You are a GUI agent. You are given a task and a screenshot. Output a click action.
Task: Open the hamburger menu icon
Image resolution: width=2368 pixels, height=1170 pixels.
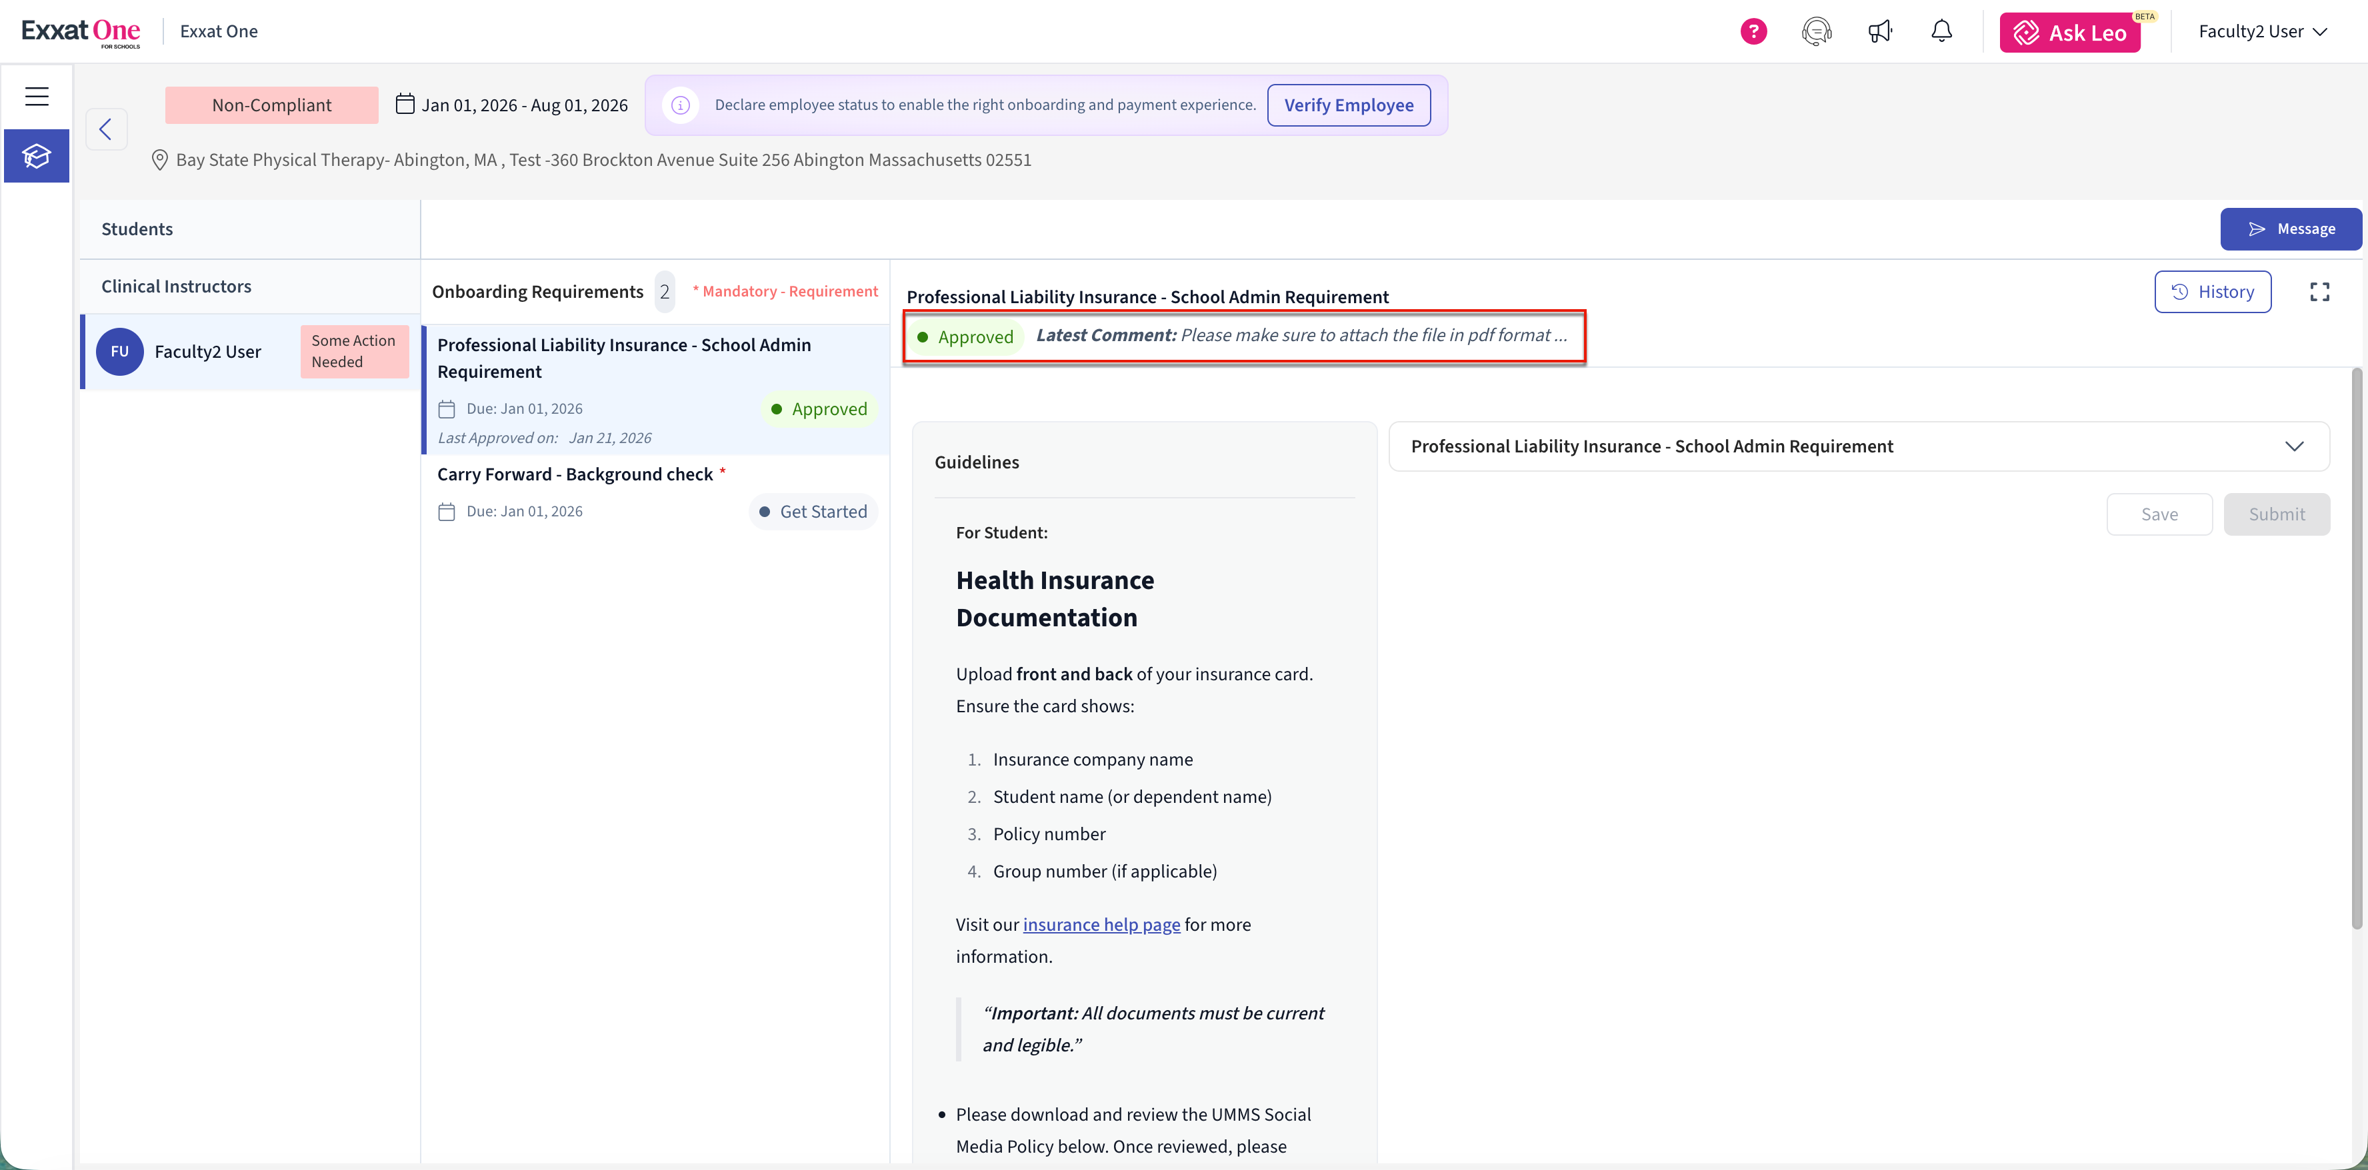(37, 95)
